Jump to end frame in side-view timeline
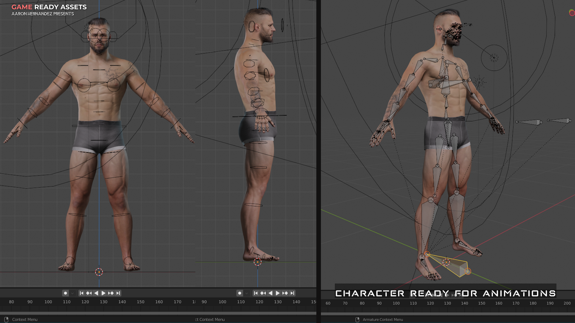Image resolution: width=575 pixels, height=323 pixels. click(292, 293)
